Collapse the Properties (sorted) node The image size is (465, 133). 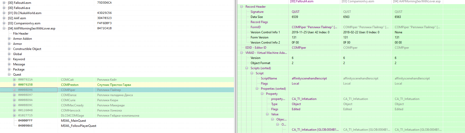click(257, 89)
